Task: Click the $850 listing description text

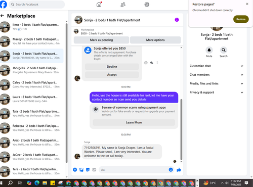Action: [102, 33]
